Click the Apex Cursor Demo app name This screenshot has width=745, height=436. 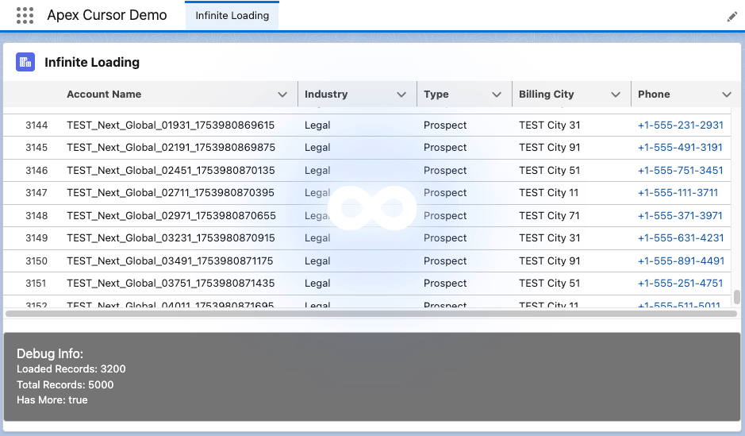coord(107,15)
